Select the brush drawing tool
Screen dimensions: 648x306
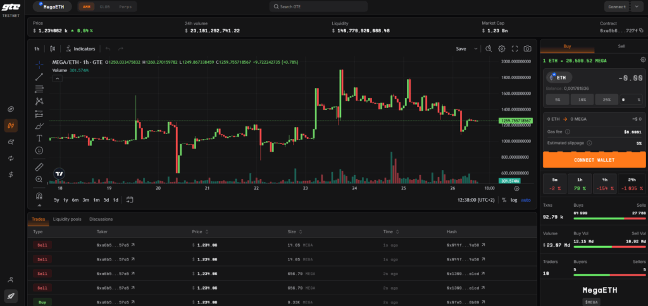click(x=39, y=126)
